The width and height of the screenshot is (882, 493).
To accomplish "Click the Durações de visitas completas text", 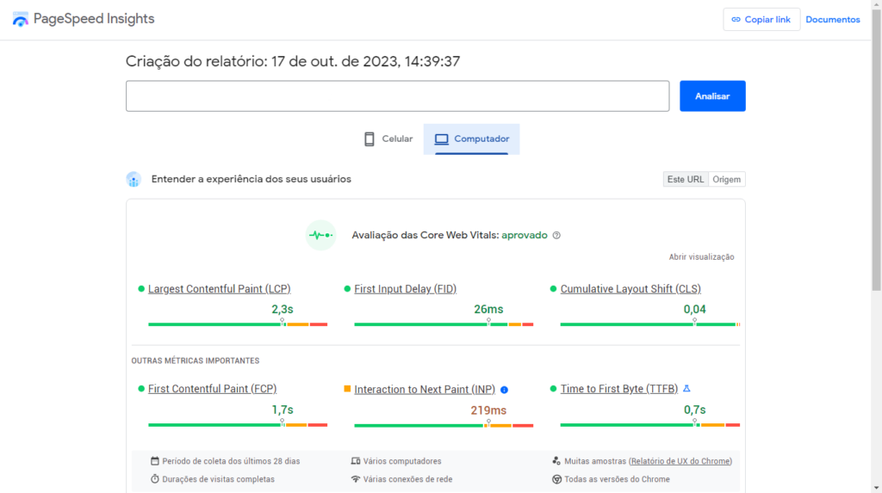I will pyautogui.click(x=218, y=479).
